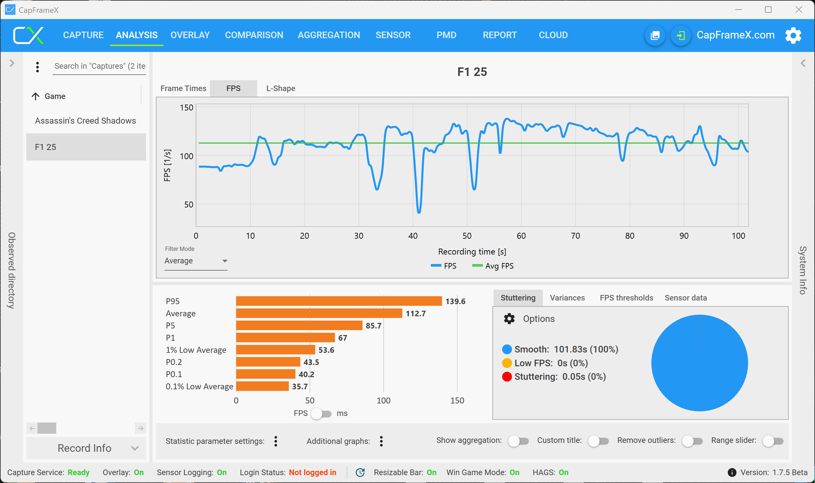
Task: Select the Assassin's Creed Shadows capture
Action: pos(86,121)
